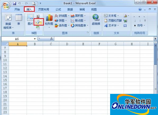Screen dimensions: 158x115
Task: Expand the 面积图 dropdown arrow
Action: click(85, 16)
